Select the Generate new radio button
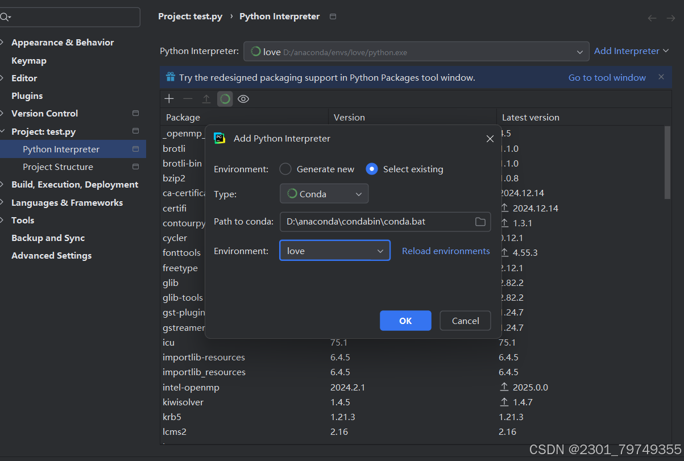 coord(285,169)
